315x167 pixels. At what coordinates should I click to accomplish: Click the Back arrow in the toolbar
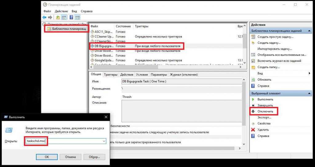[x=44, y=17]
